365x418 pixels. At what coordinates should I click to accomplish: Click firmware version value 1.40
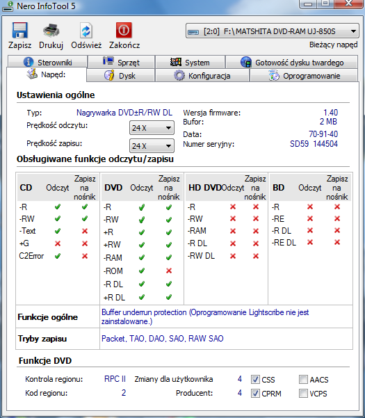point(330,113)
